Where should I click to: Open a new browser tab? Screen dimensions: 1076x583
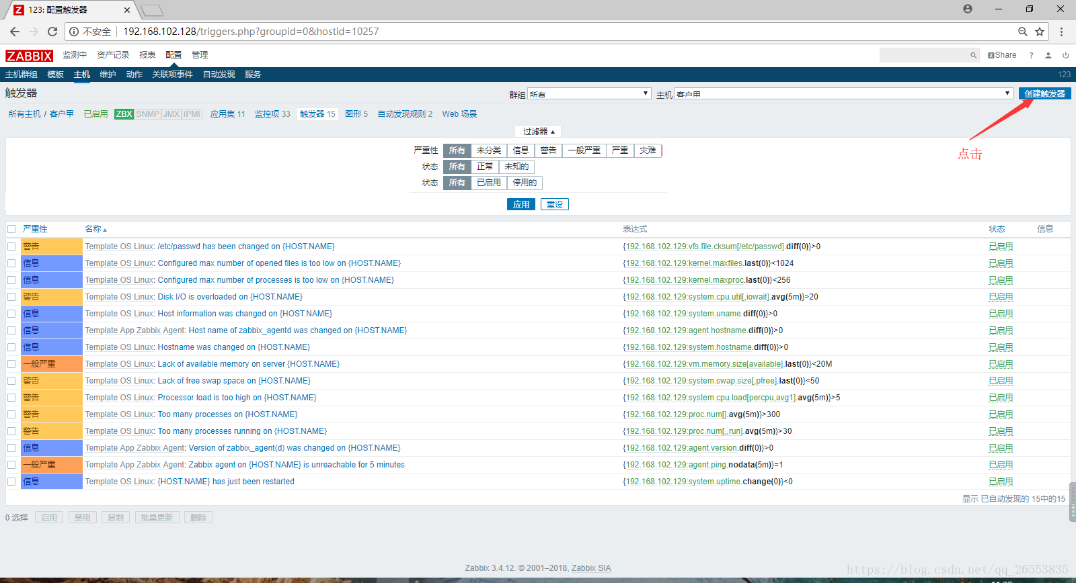(x=152, y=10)
